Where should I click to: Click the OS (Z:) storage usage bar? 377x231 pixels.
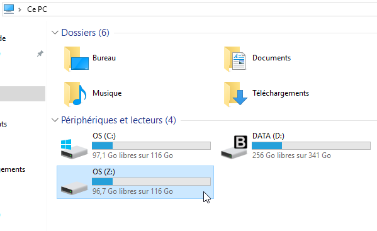(x=151, y=181)
